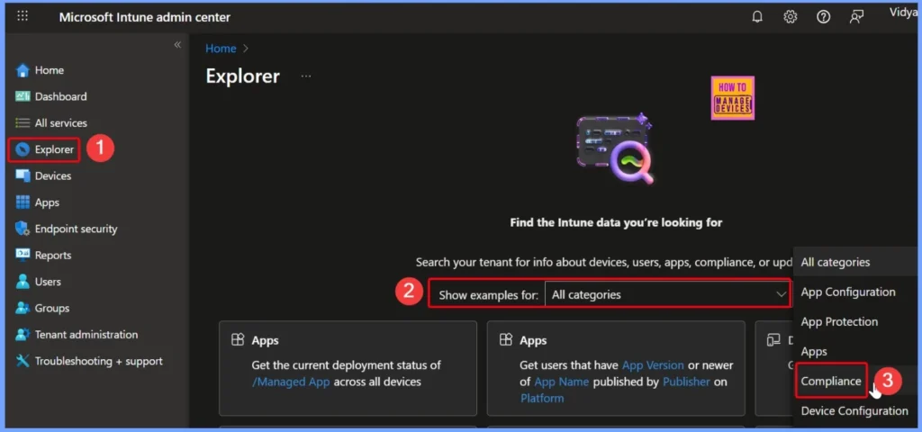Image resolution: width=922 pixels, height=432 pixels.
Task: Open the Explorer page more options ellipsis
Action: click(x=306, y=76)
